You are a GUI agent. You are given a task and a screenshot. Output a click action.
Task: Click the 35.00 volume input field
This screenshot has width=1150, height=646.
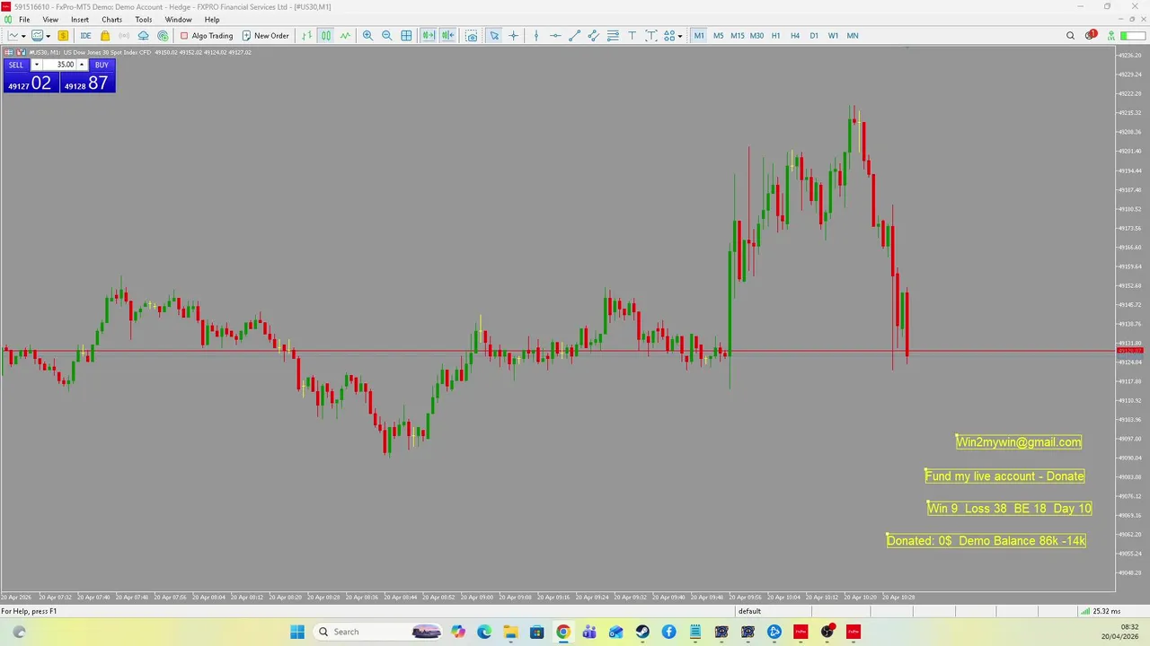pyautogui.click(x=59, y=65)
